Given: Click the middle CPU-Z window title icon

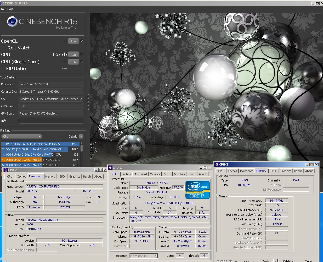Looking at the screenshot, I should (x=110, y=168).
